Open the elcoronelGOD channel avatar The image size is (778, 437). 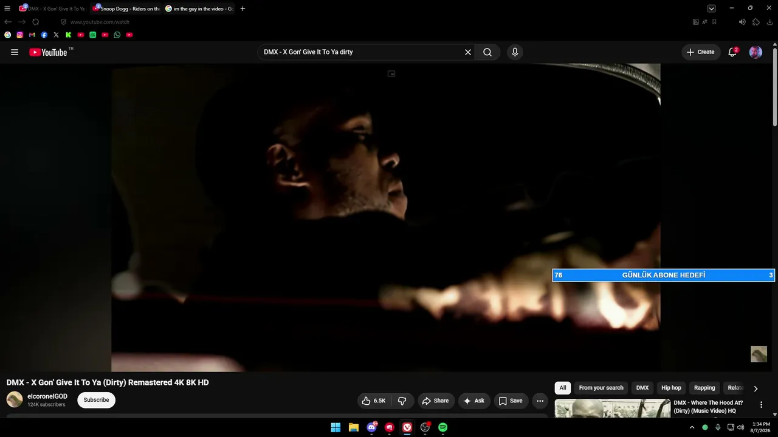(x=15, y=399)
